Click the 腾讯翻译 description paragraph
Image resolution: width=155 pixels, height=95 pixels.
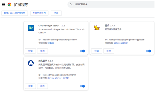61,66
